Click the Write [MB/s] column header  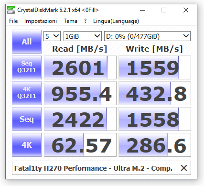pyautogui.click(x=154, y=49)
